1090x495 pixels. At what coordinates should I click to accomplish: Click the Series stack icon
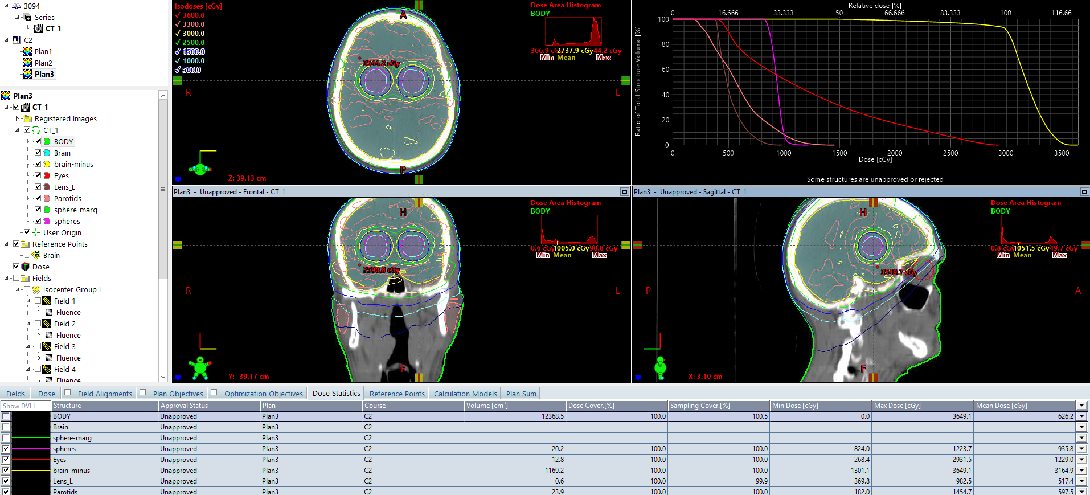click(x=27, y=17)
